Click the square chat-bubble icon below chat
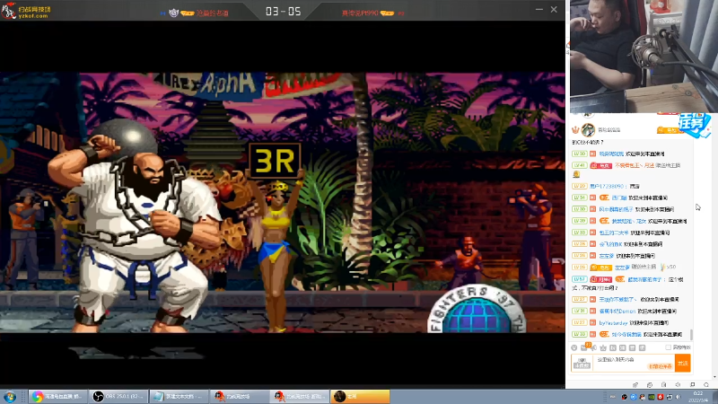 pyautogui.click(x=692, y=385)
